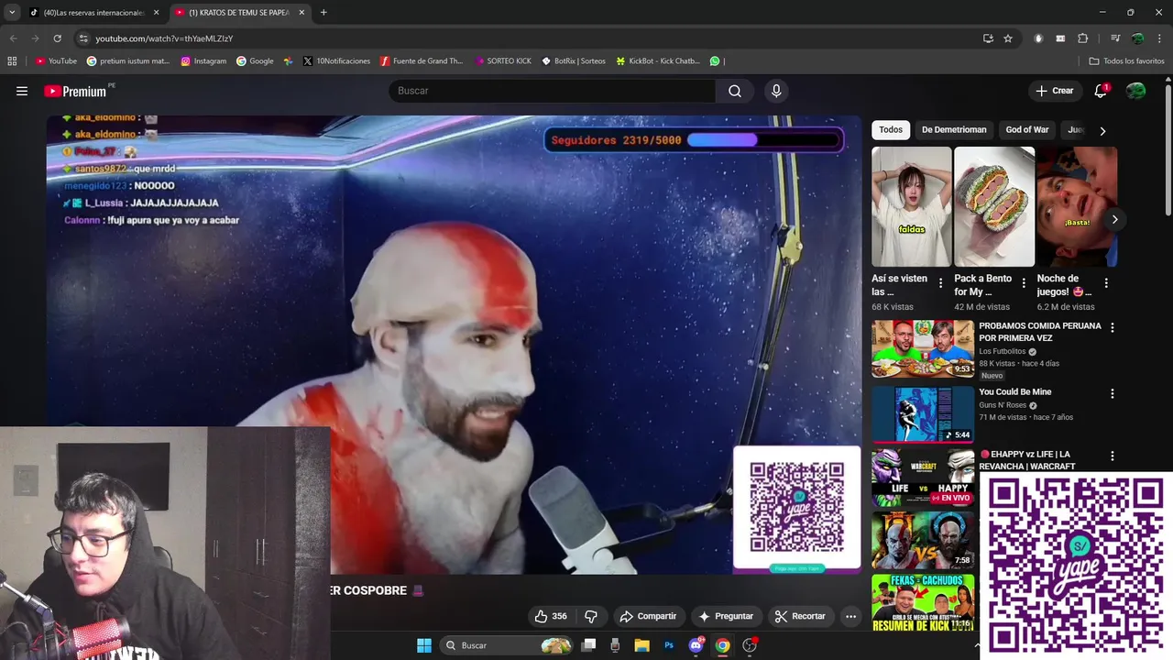Open the WhatsApp bookmark icon
The width and height of the screenshot is (1173, 660).
715,61
